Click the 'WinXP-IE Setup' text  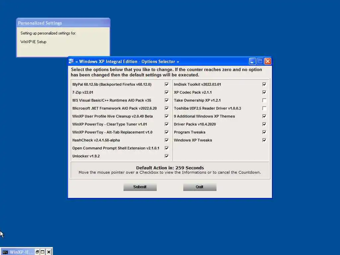(34, 42)
